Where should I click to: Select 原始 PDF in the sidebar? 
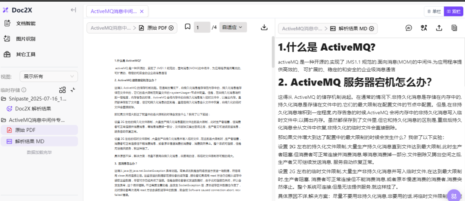click(x=39, y=130)
